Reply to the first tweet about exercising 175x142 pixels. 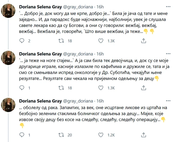(22, 41)
